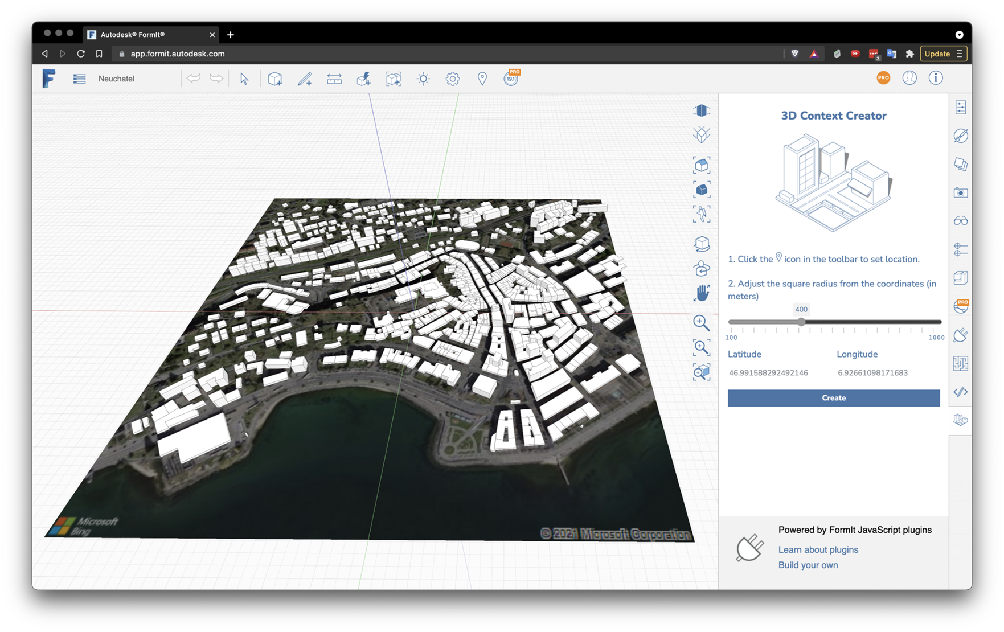1004x632 pixels.
Task: Follow the Learn about plugins link
Action: pos(818,549)
